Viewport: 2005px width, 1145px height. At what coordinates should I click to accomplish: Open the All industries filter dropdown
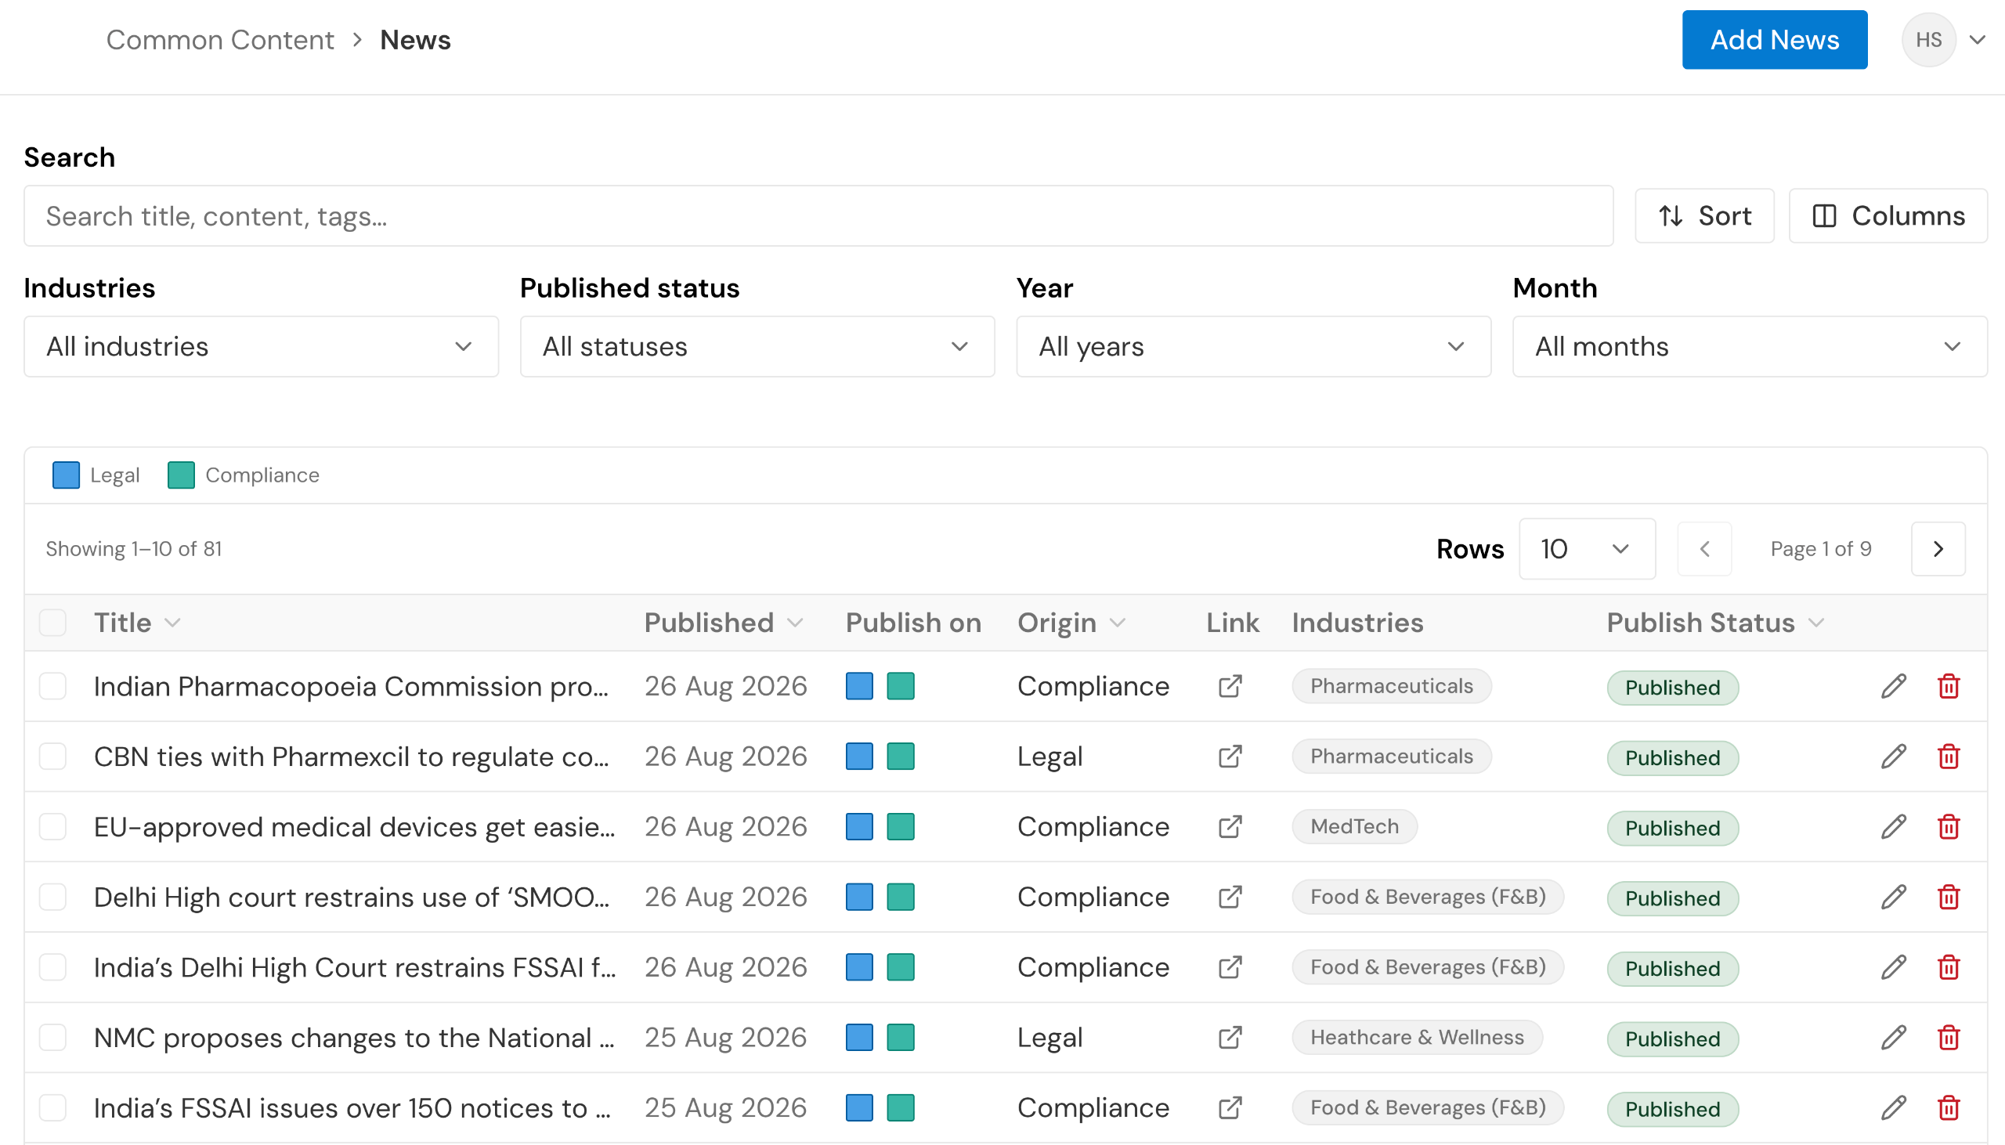(x=261, y=347)
